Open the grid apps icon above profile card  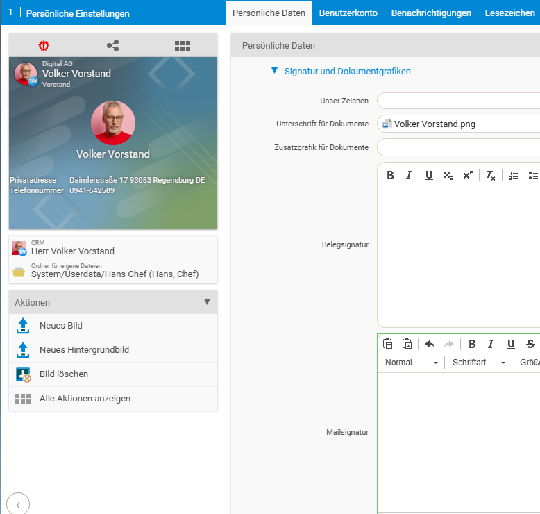(183, 46)
